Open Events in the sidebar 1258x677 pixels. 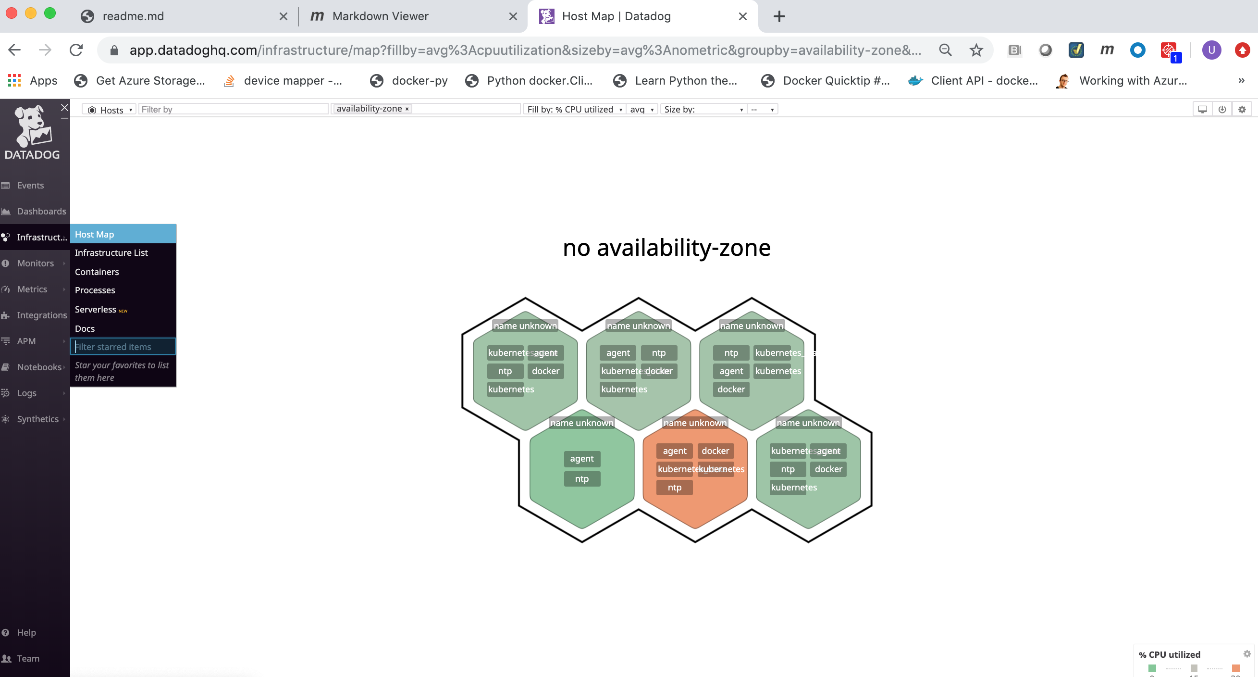coord(30,185)
